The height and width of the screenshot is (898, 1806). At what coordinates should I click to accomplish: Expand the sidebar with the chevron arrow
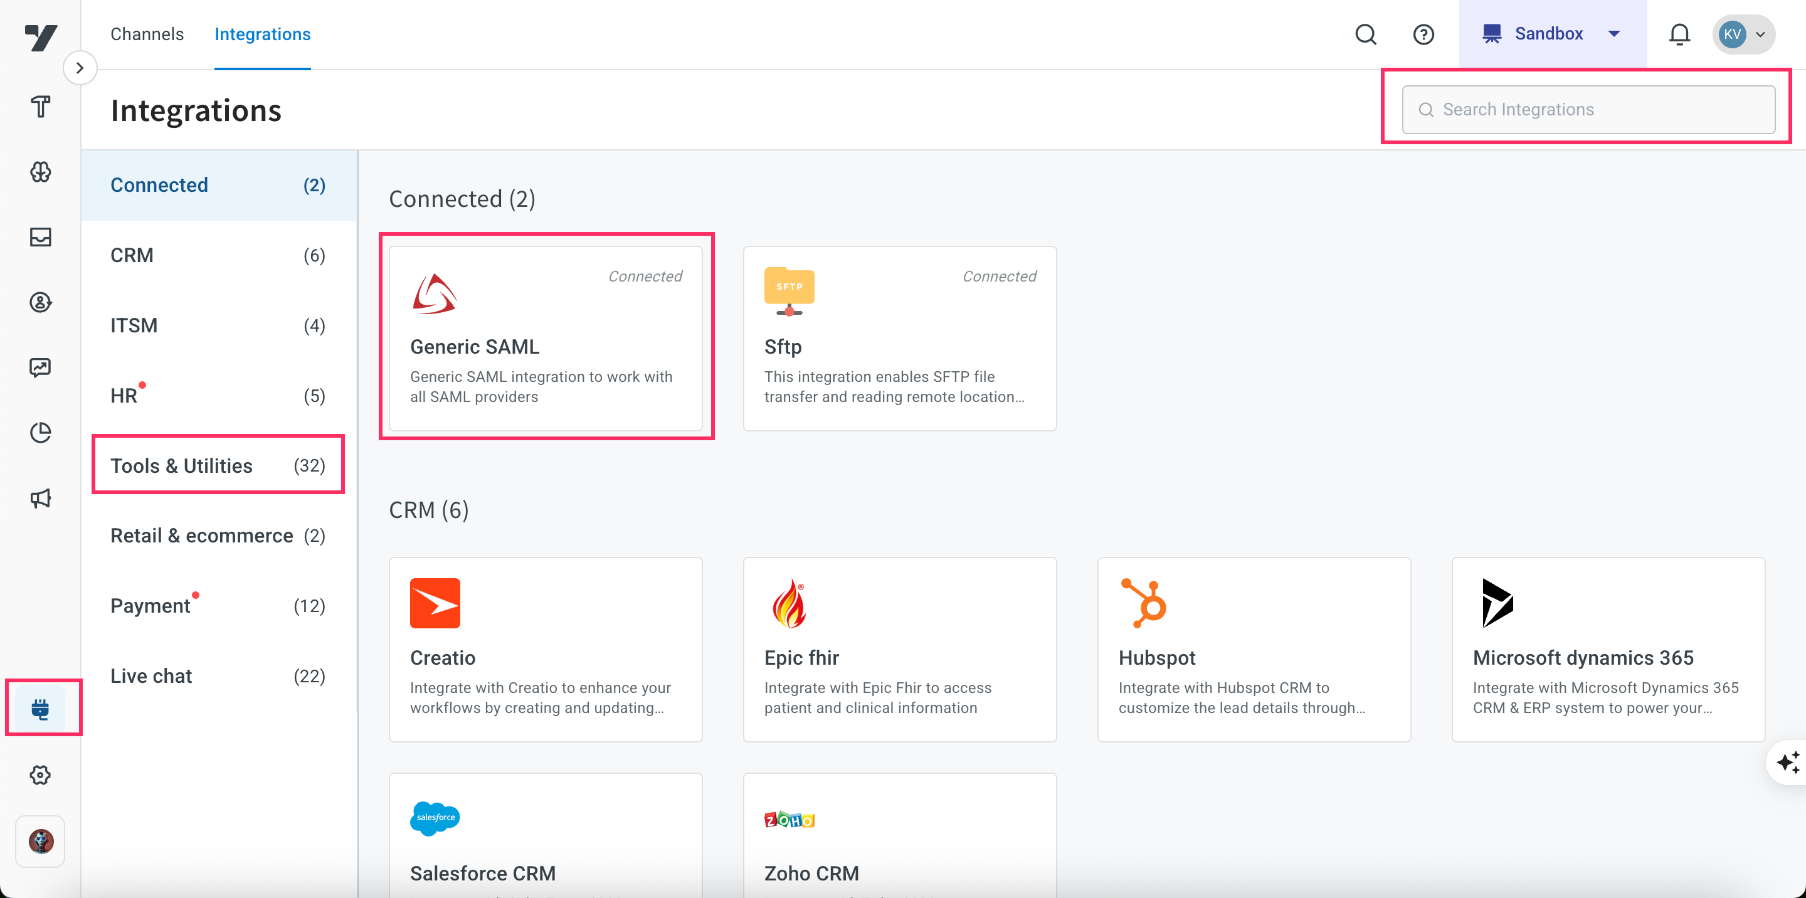[80, 68]
